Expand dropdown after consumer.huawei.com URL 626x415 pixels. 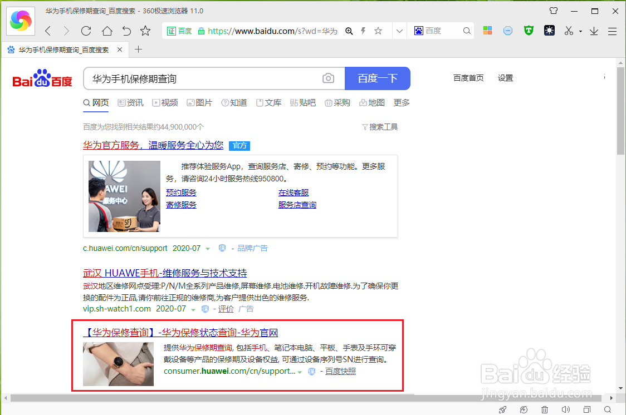[300, 372]
